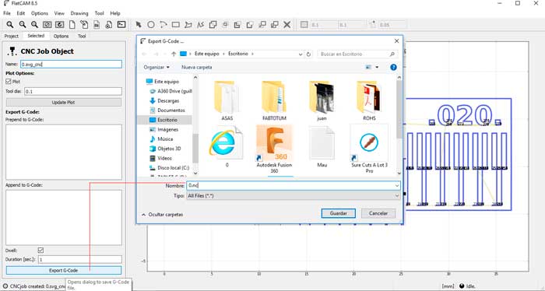Click the Tool dia input field
This screenshot has width=545, height=291.
[73, 91]
